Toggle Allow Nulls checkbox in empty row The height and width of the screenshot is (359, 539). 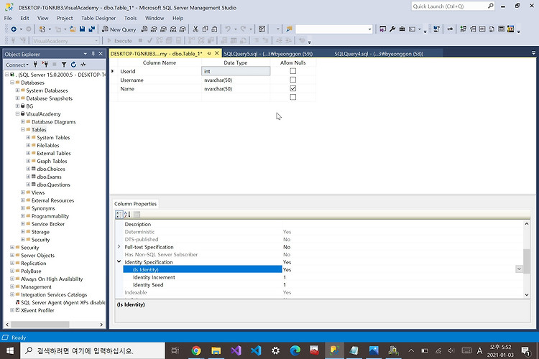coord(293,97)
